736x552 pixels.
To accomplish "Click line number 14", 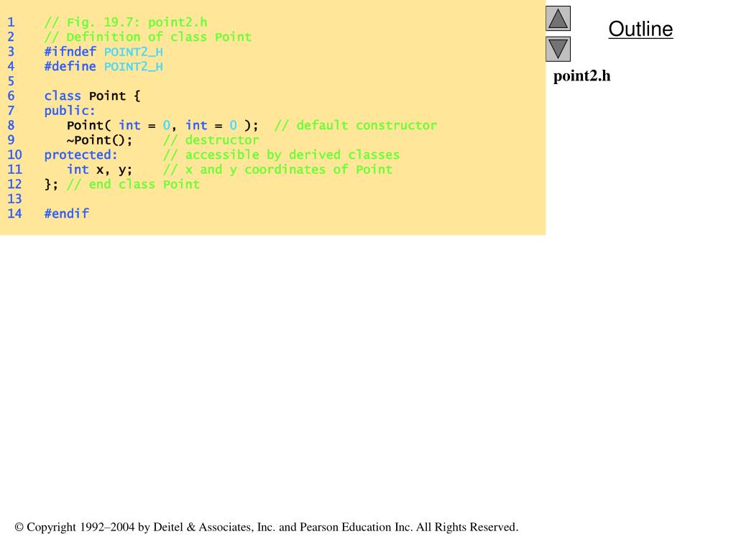I will tap(14, 213).
